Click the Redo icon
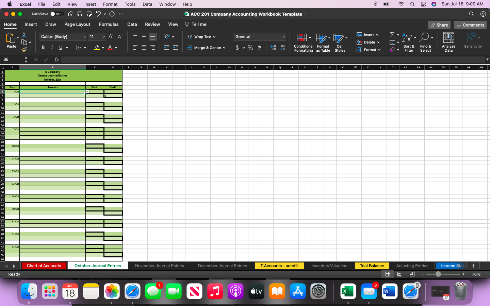490x306 pixels. click(112, 14)
